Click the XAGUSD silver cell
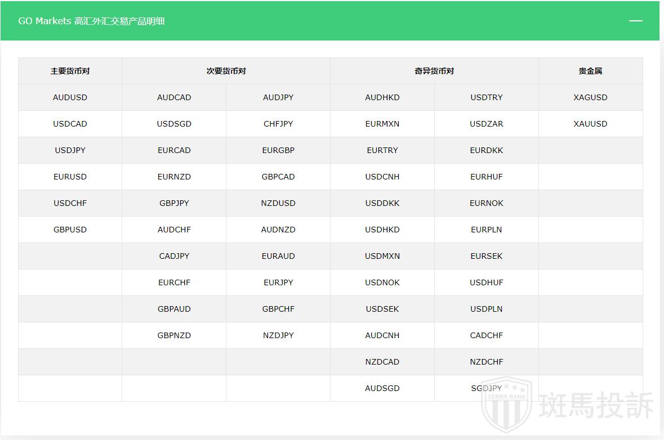 (x=591, y=97)
